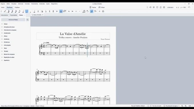
Task: Select 16th note duration
Action: [x=16, y=11]
